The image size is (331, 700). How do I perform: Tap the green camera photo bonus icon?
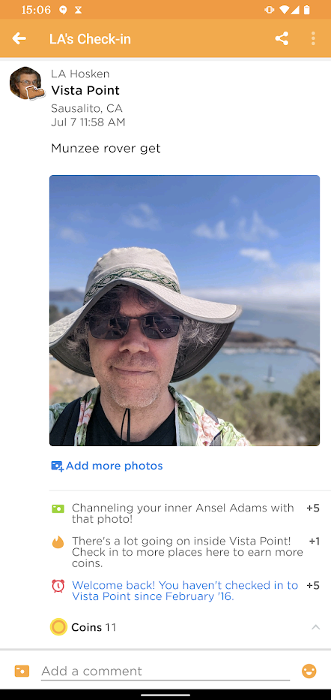(58, 508)
